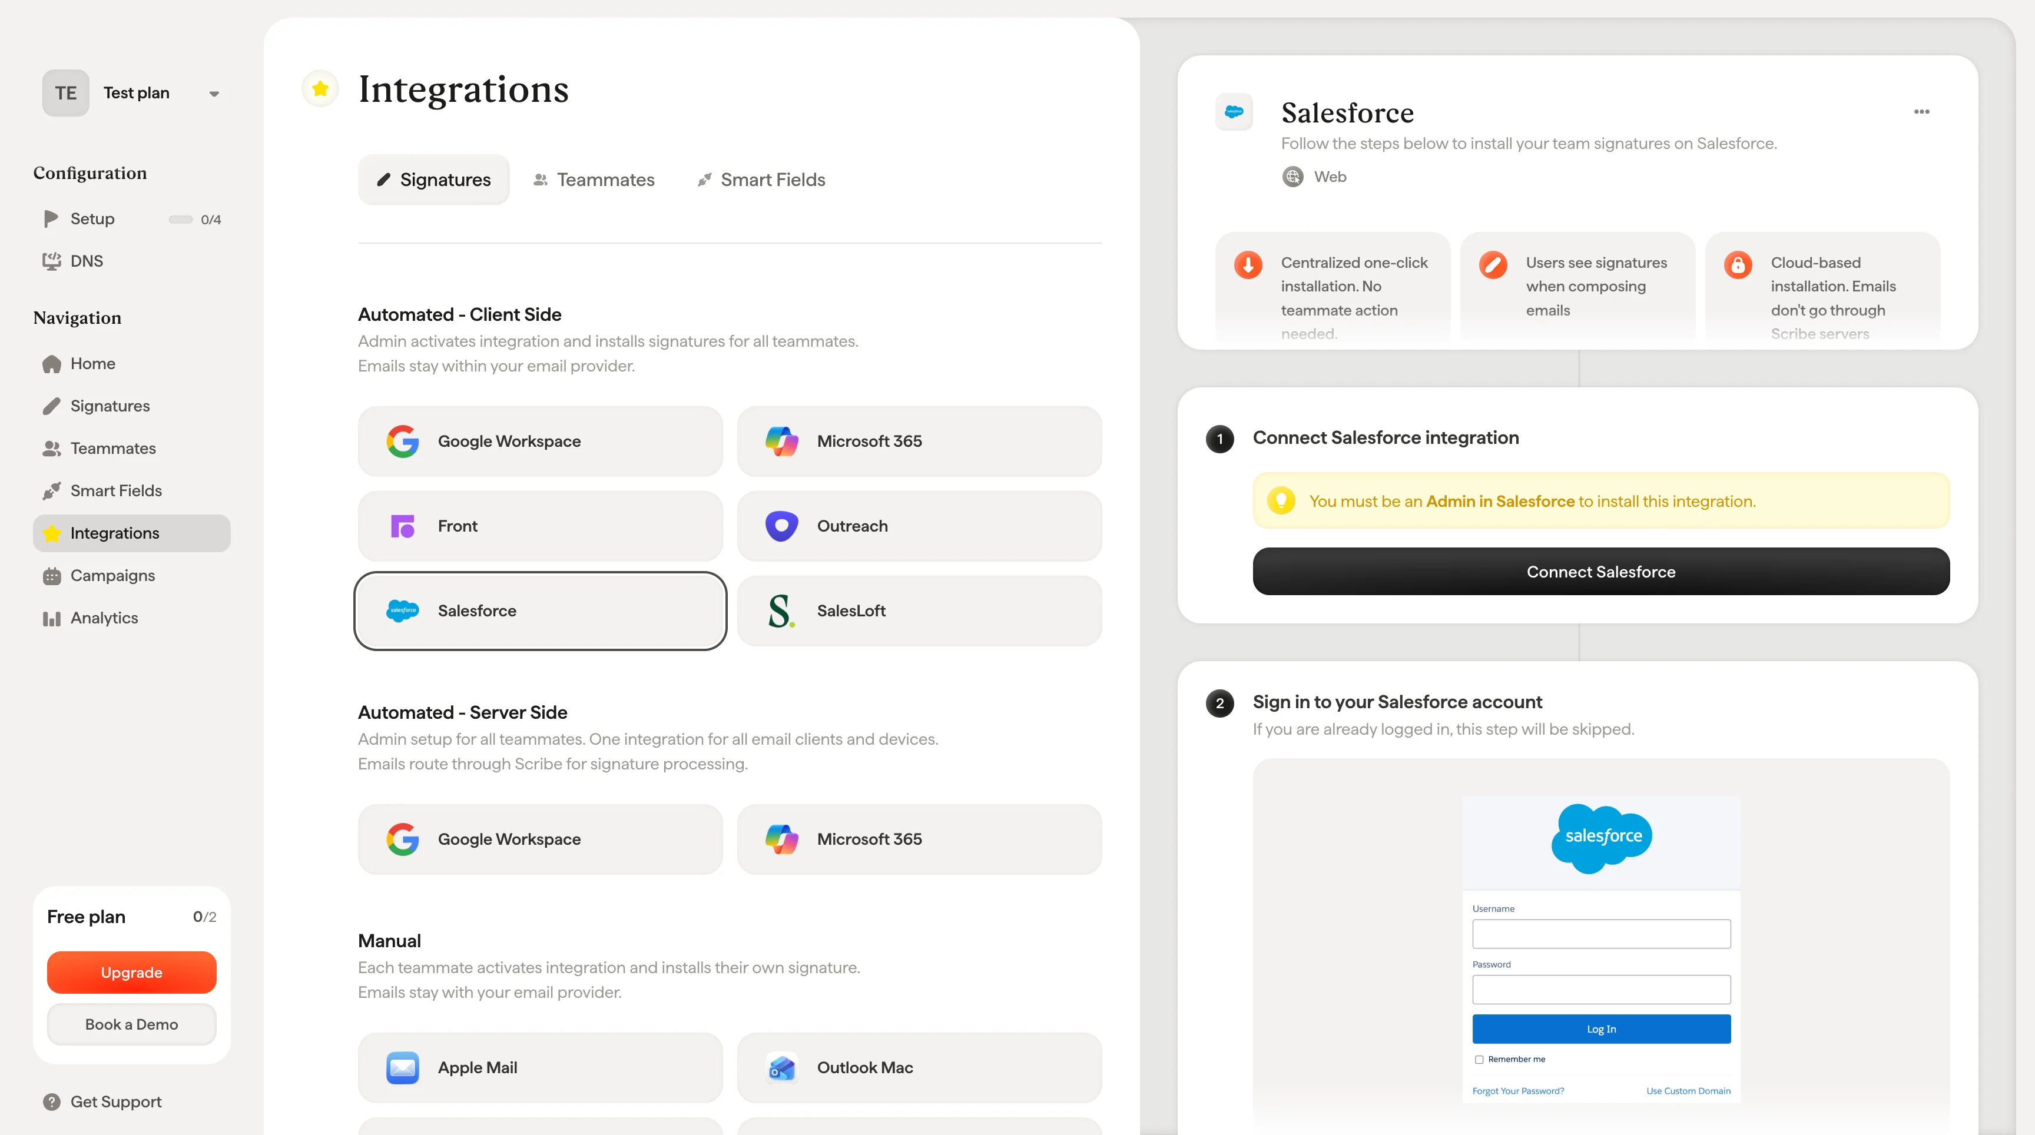Click the Apple Mail envelope icon
2035x1135 pixels.
tap(402, 1068)
